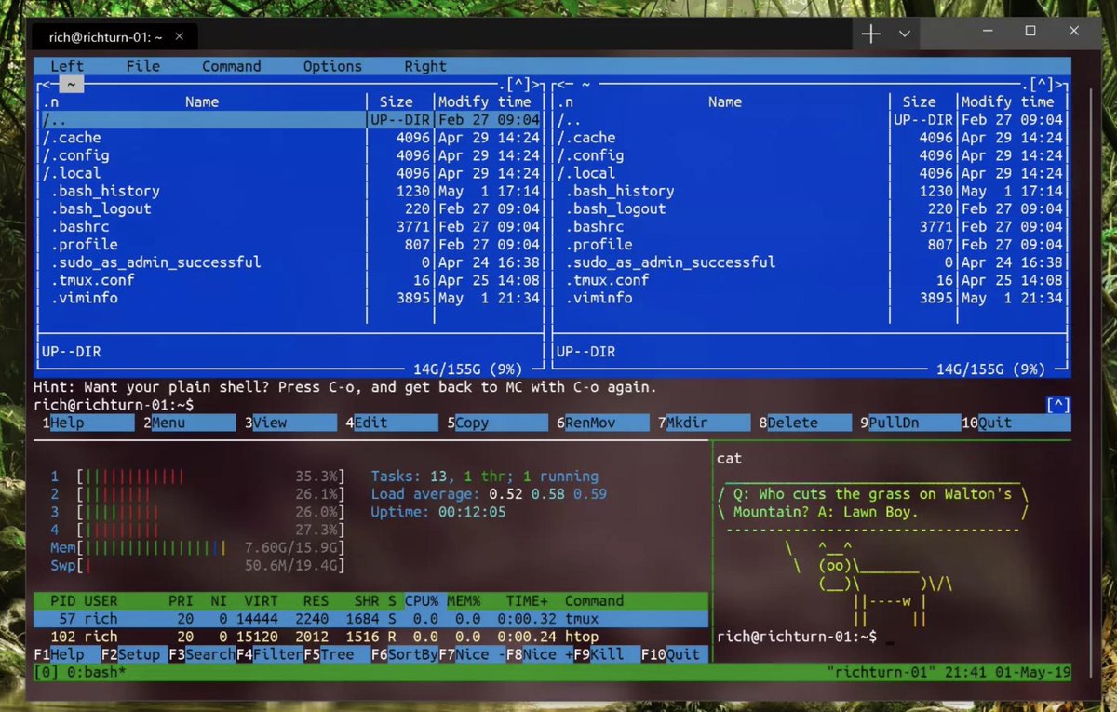Sort the left panel by Modify time column
The width and height of the screenshot is (1117, 712).
(485, 102)
